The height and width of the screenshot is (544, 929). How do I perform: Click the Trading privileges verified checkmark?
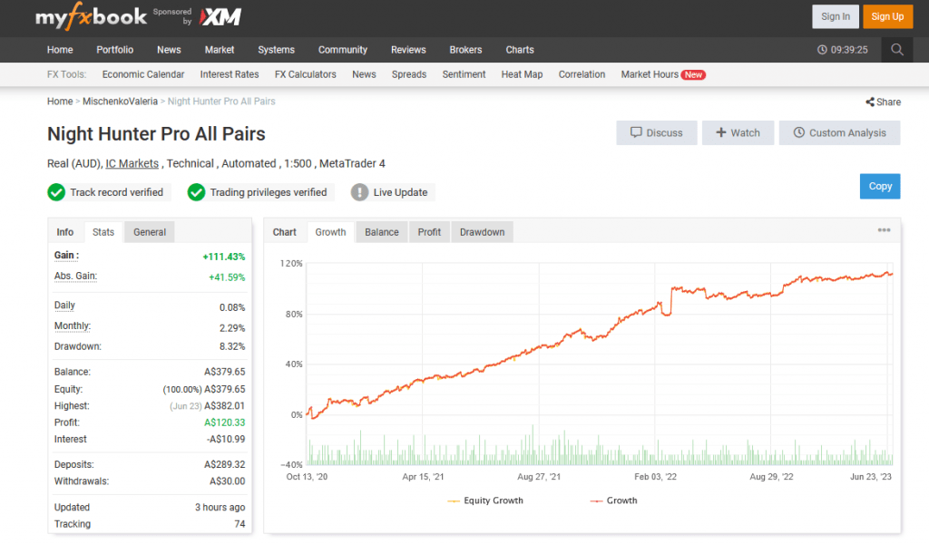196,192
